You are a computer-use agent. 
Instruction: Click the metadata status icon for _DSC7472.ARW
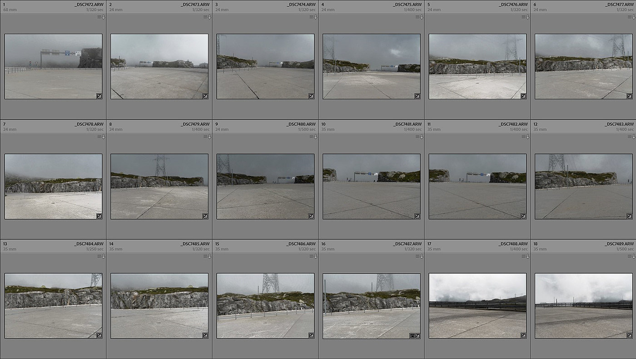coord(101,17)
